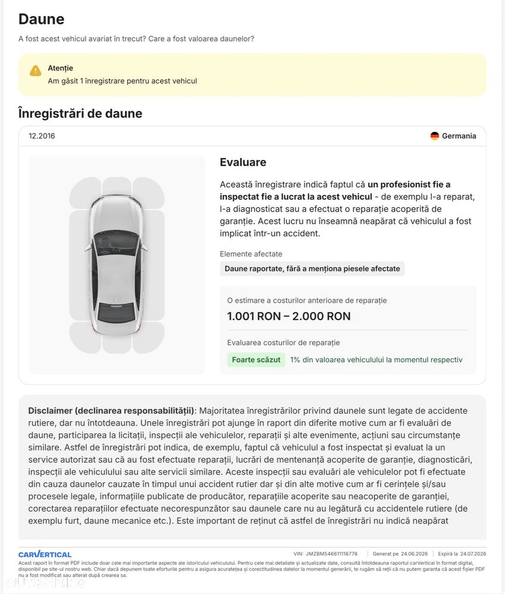Click the top-view car image

(x=117, y=265)
